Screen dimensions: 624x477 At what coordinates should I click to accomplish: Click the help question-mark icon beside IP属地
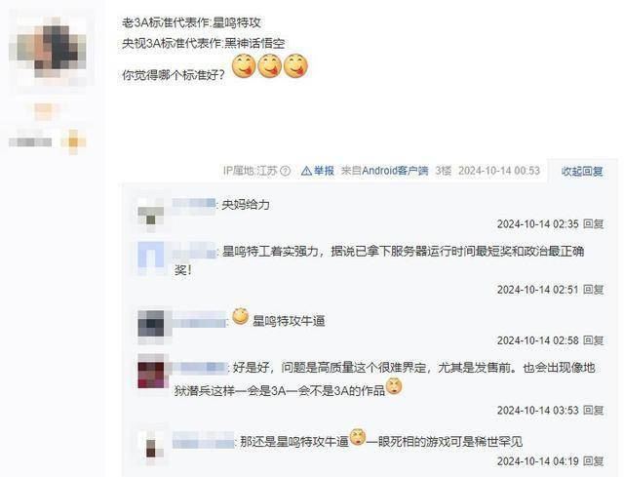(x=285, y=171)
